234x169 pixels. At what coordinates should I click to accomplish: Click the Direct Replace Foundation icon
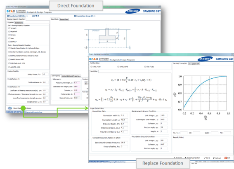(x=10, y=108)
